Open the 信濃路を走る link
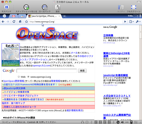Viewport: 142px width, 124px height. (x=24, y=100)
